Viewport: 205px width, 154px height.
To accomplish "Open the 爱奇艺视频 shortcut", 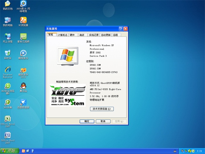I will 23,37.
